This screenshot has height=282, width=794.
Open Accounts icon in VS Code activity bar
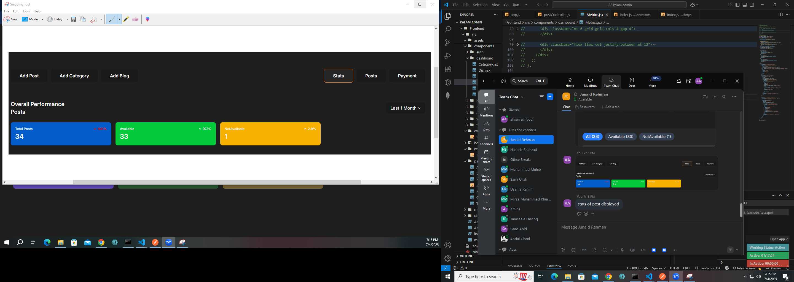447,245
